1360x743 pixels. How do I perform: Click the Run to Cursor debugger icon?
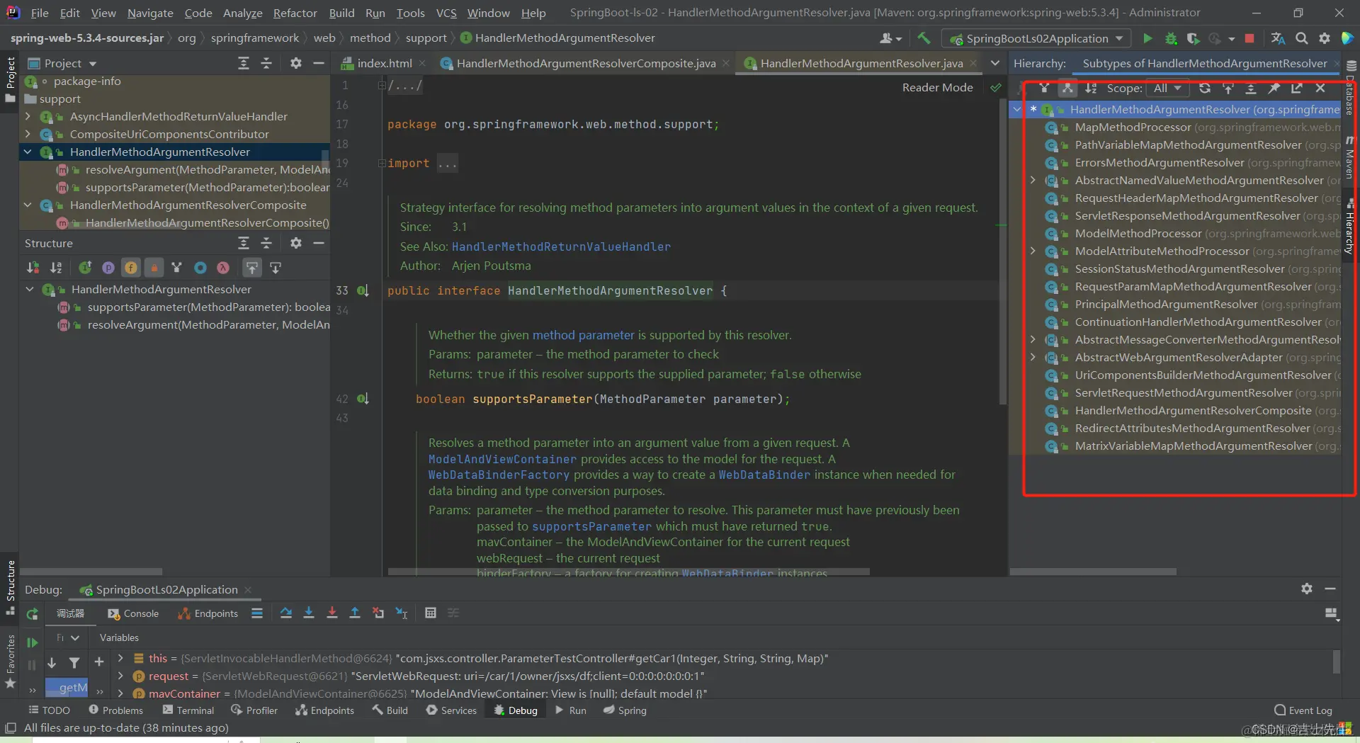pos(402,613)
